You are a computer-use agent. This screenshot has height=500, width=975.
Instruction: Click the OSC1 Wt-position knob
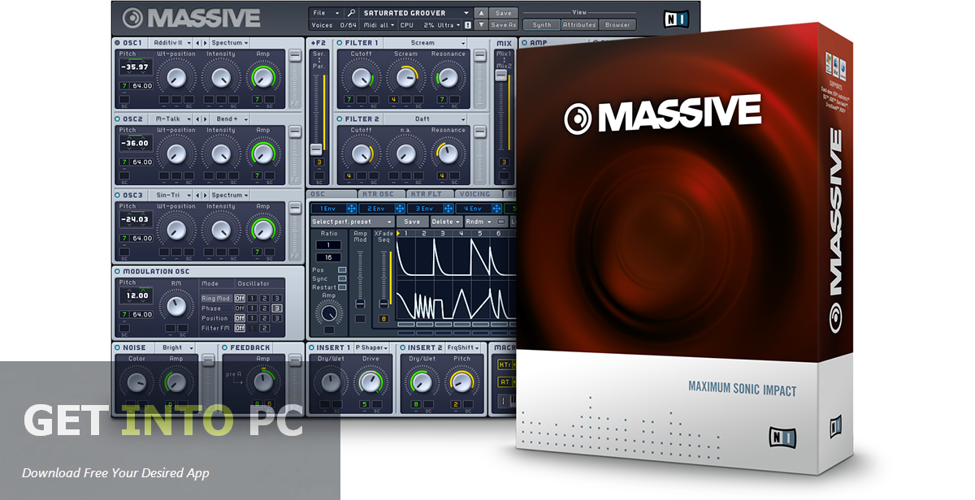(x=176, y=78)
